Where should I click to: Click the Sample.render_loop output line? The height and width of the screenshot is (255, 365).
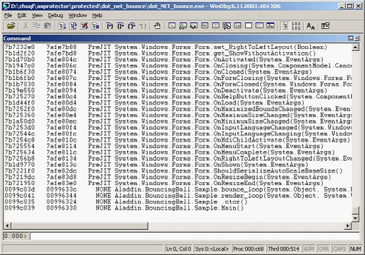point(178,196)
